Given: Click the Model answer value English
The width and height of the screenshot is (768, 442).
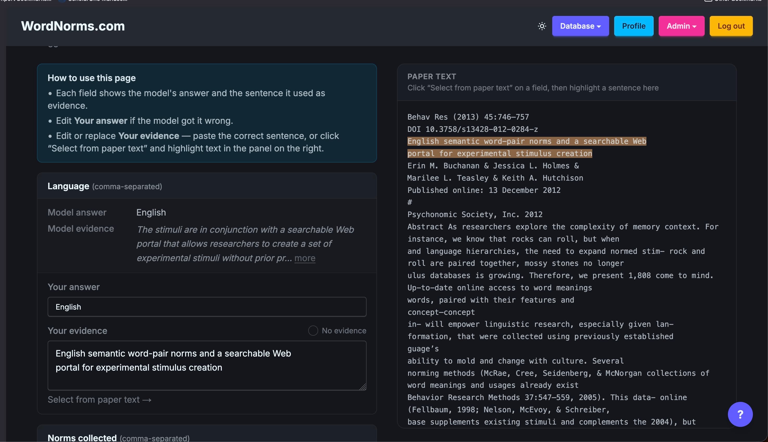Looking at the screenshot, I should (x=151, y=212).
